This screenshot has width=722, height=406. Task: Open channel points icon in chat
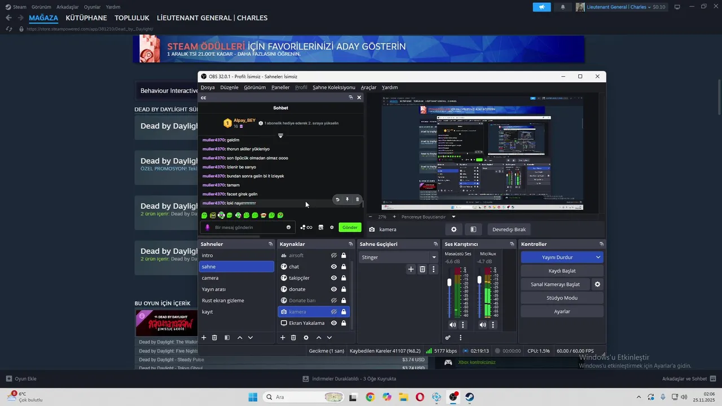tap(306, 227)
